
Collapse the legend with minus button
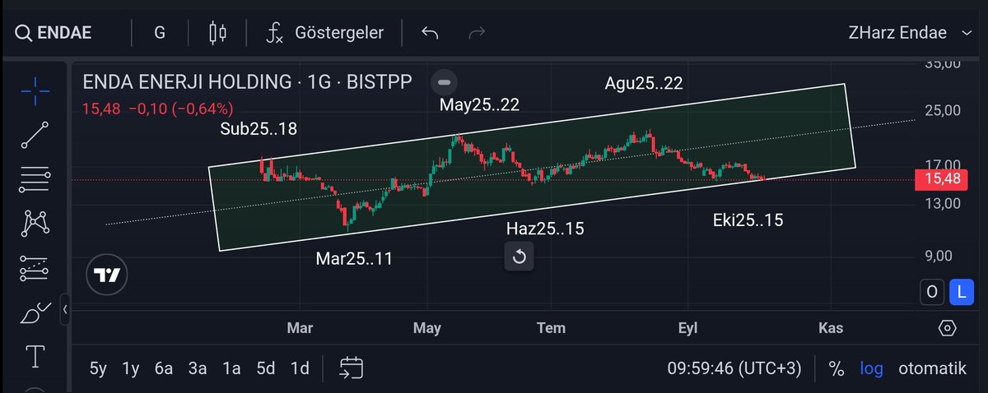point(445,82)
